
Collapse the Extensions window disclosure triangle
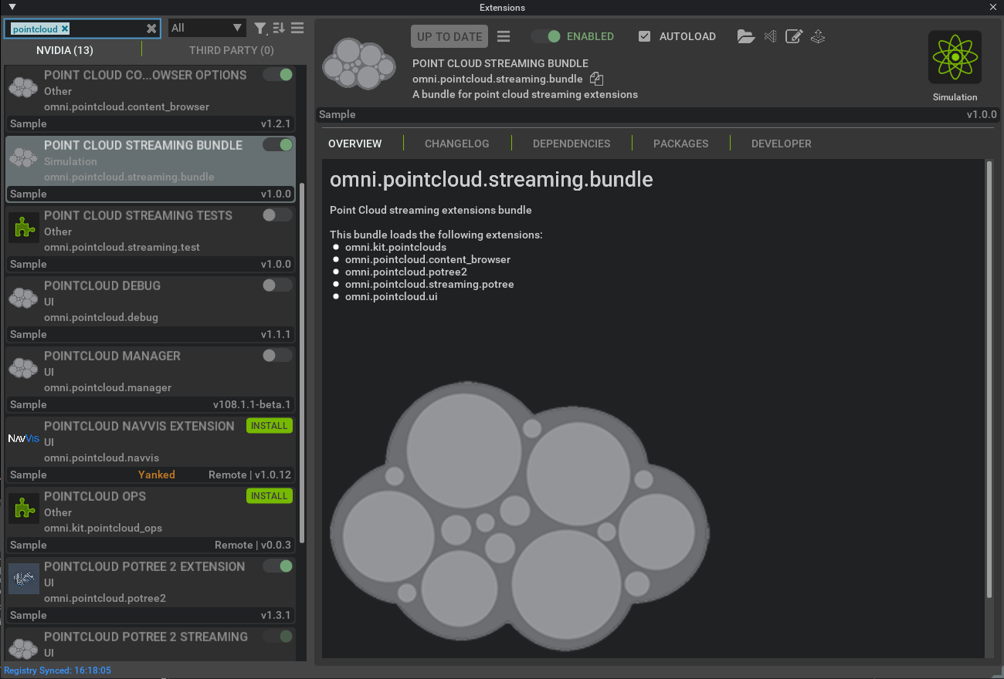12,7
